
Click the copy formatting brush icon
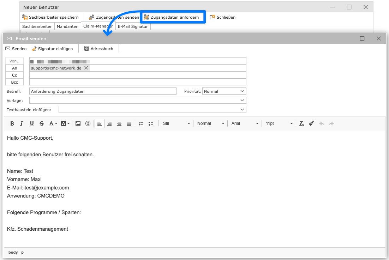311,123
